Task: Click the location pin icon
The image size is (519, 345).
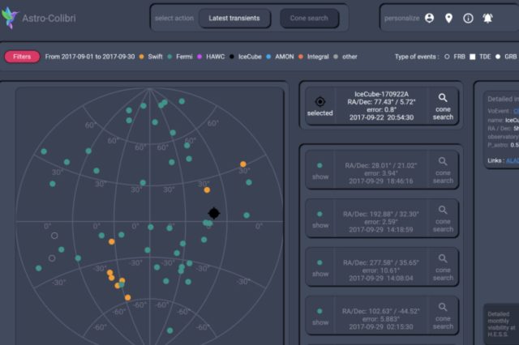Action: (x=448, y=18)
